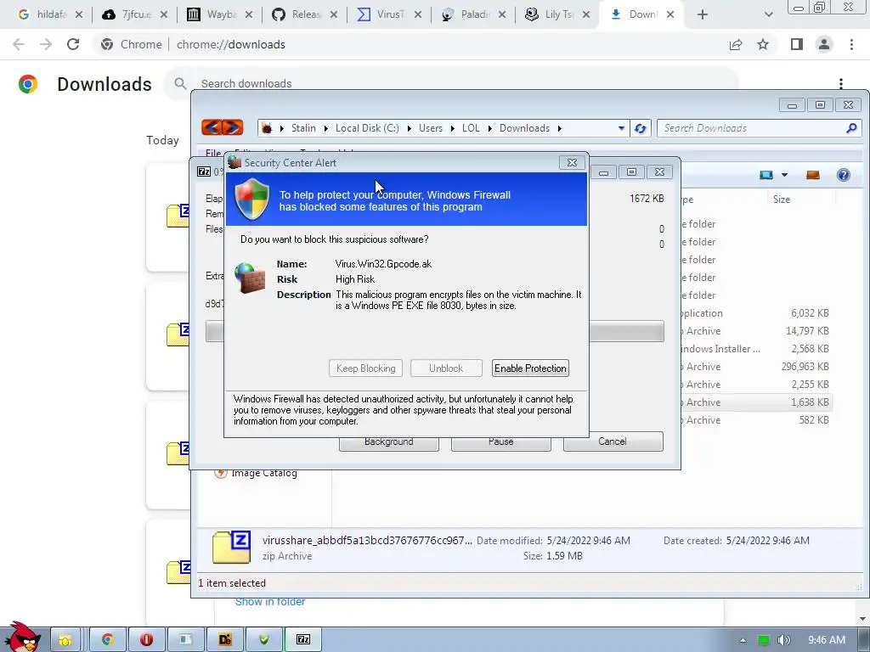870x652 pixels.
Task: Click Enable Protection in Security Center Alert
Action: click(x=530, y=368)
